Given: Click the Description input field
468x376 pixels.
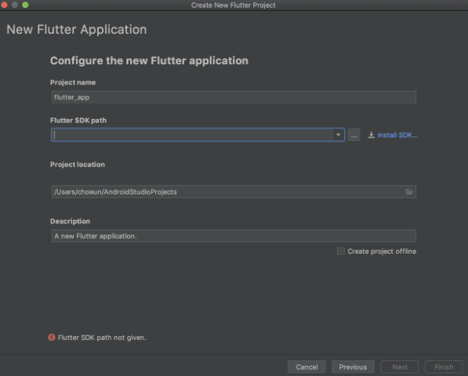Looking at the screenshot, I should pyautogui.click(x=234, y=236).
